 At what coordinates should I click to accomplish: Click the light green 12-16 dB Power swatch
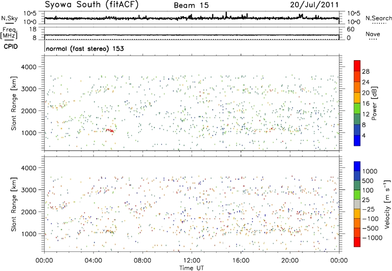(357, 108)
